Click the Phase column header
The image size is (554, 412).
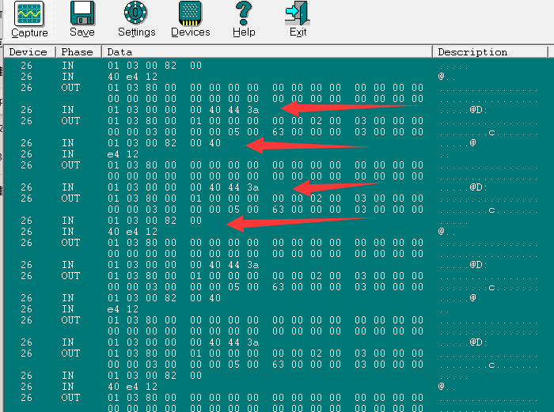point(79,52)
